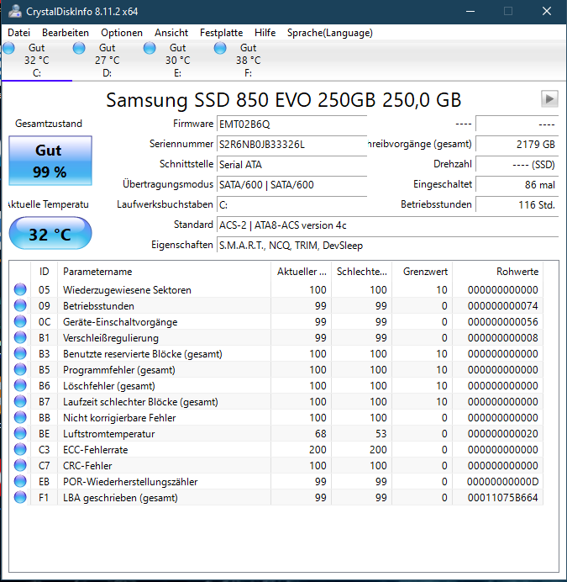Click the Eingeschaltet value 86 mal
The width and height of the screenshot is (567, 582).
[x=517, y=184]
